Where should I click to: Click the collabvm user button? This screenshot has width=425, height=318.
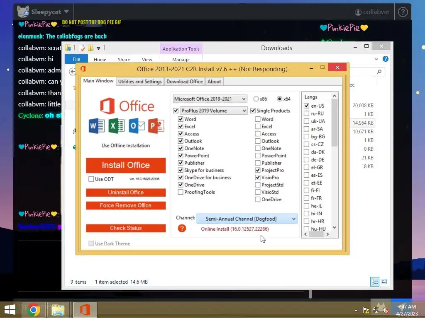[x=372, y=12]
